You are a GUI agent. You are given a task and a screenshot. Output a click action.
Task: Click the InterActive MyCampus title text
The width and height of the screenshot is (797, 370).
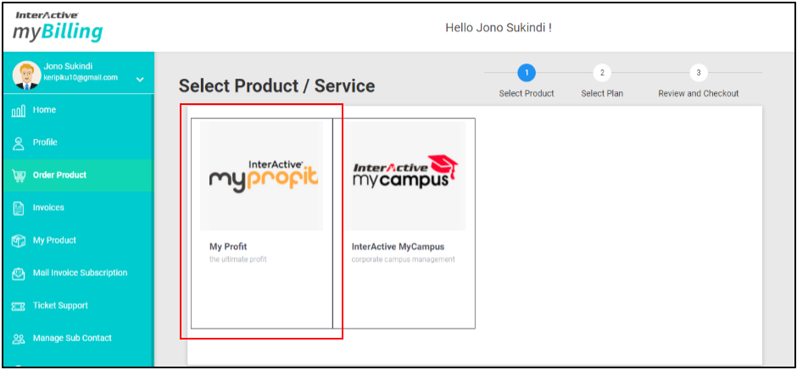tap(398, 247)
